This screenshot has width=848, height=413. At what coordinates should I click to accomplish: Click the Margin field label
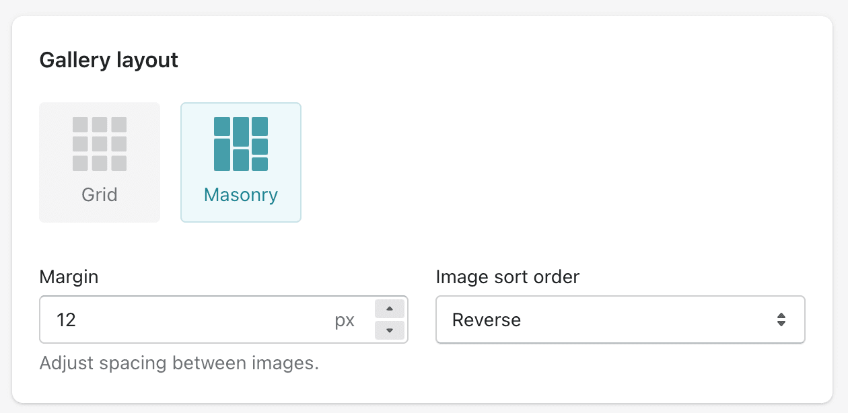pos(69,276)
